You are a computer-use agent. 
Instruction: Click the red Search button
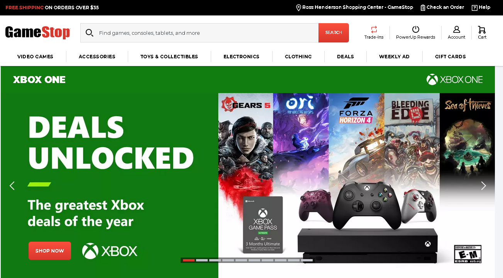(x=334, y=33)
